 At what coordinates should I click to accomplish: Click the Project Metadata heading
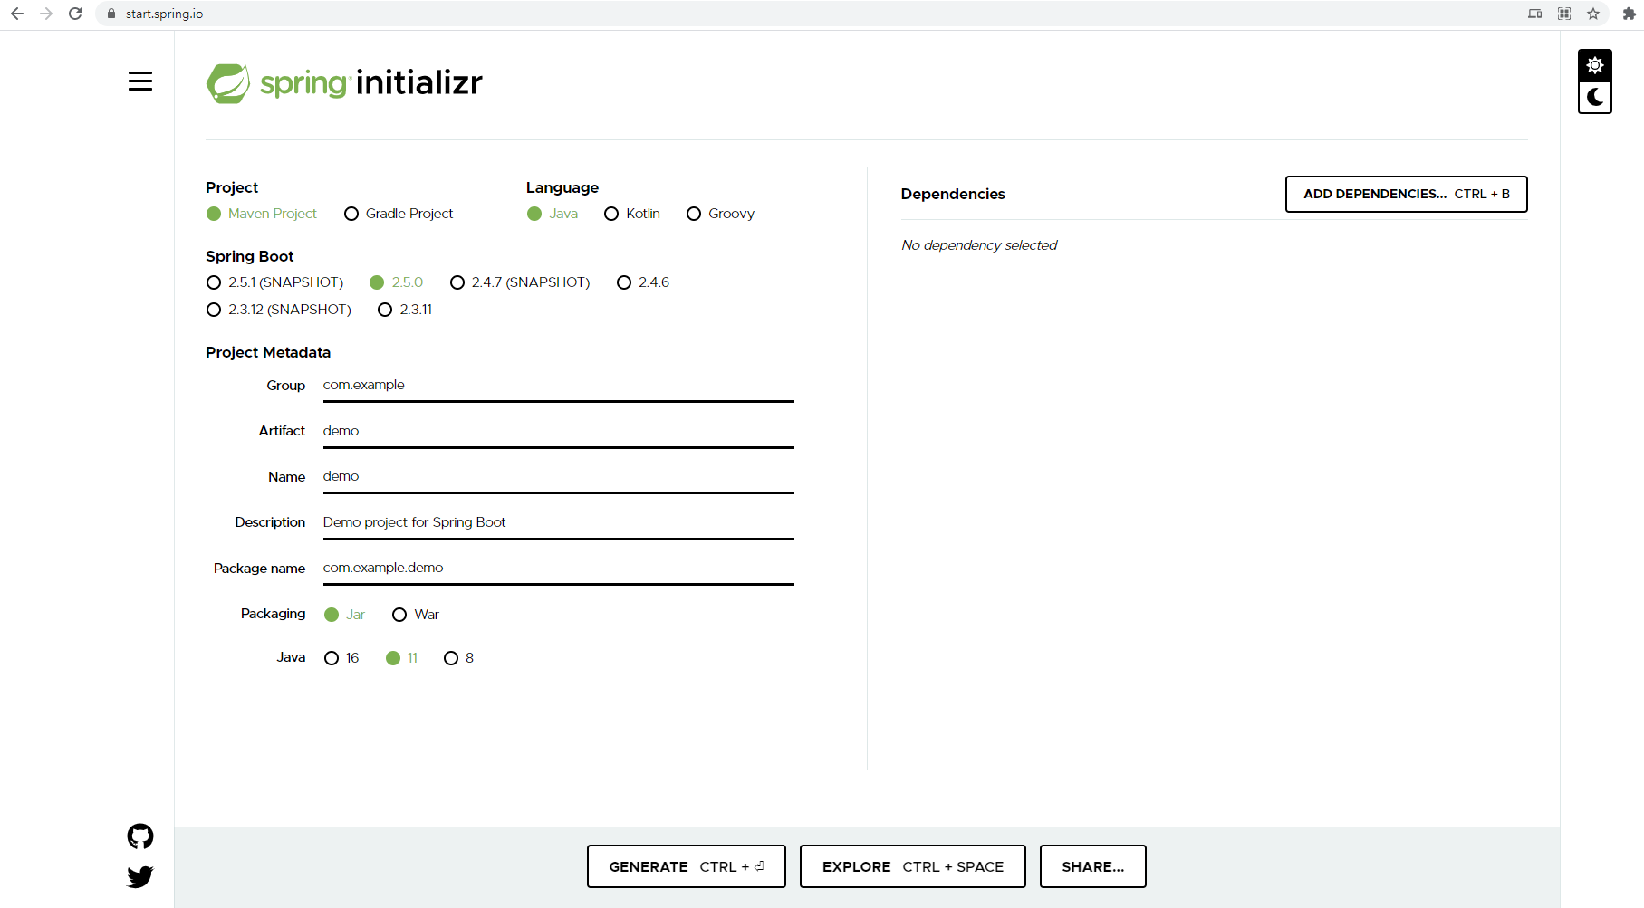(268, 352)
